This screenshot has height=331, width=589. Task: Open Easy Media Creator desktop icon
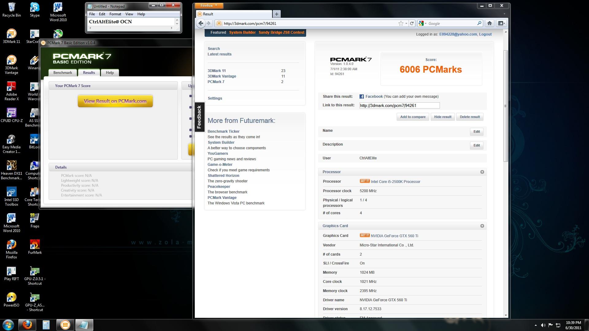pos(11,144)
